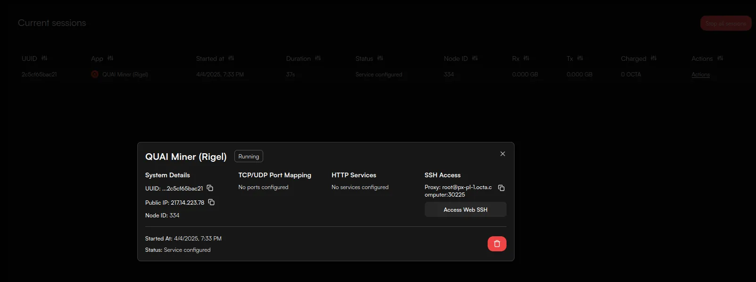Click the QUAI Miner app icon in table row
This screenshot has width=756, height=282.
click(x=95, y=75)
